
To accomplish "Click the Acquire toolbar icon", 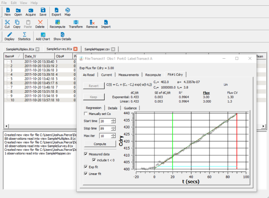I will point(31,10).
